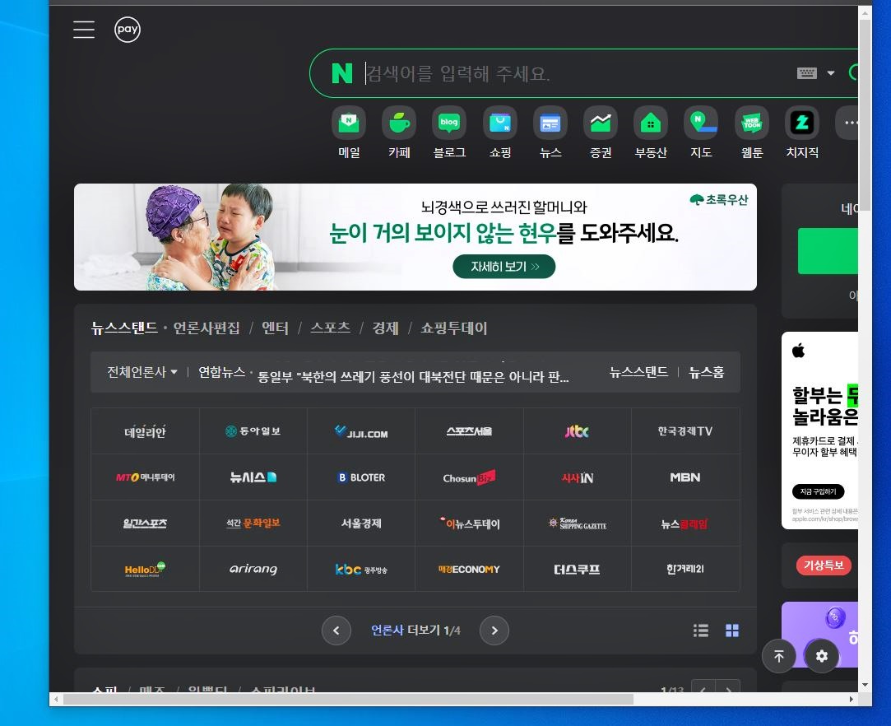The width and height of the screenshot is (891, 726).
Task: Open the 블로그 blog icon
Action: [x=449, y=122]
